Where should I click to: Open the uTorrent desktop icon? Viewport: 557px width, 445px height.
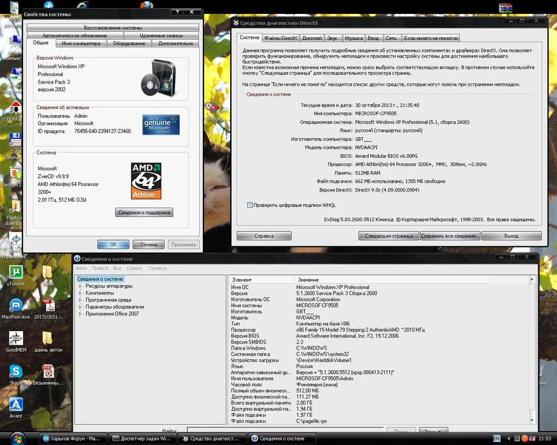coord(16,272)
